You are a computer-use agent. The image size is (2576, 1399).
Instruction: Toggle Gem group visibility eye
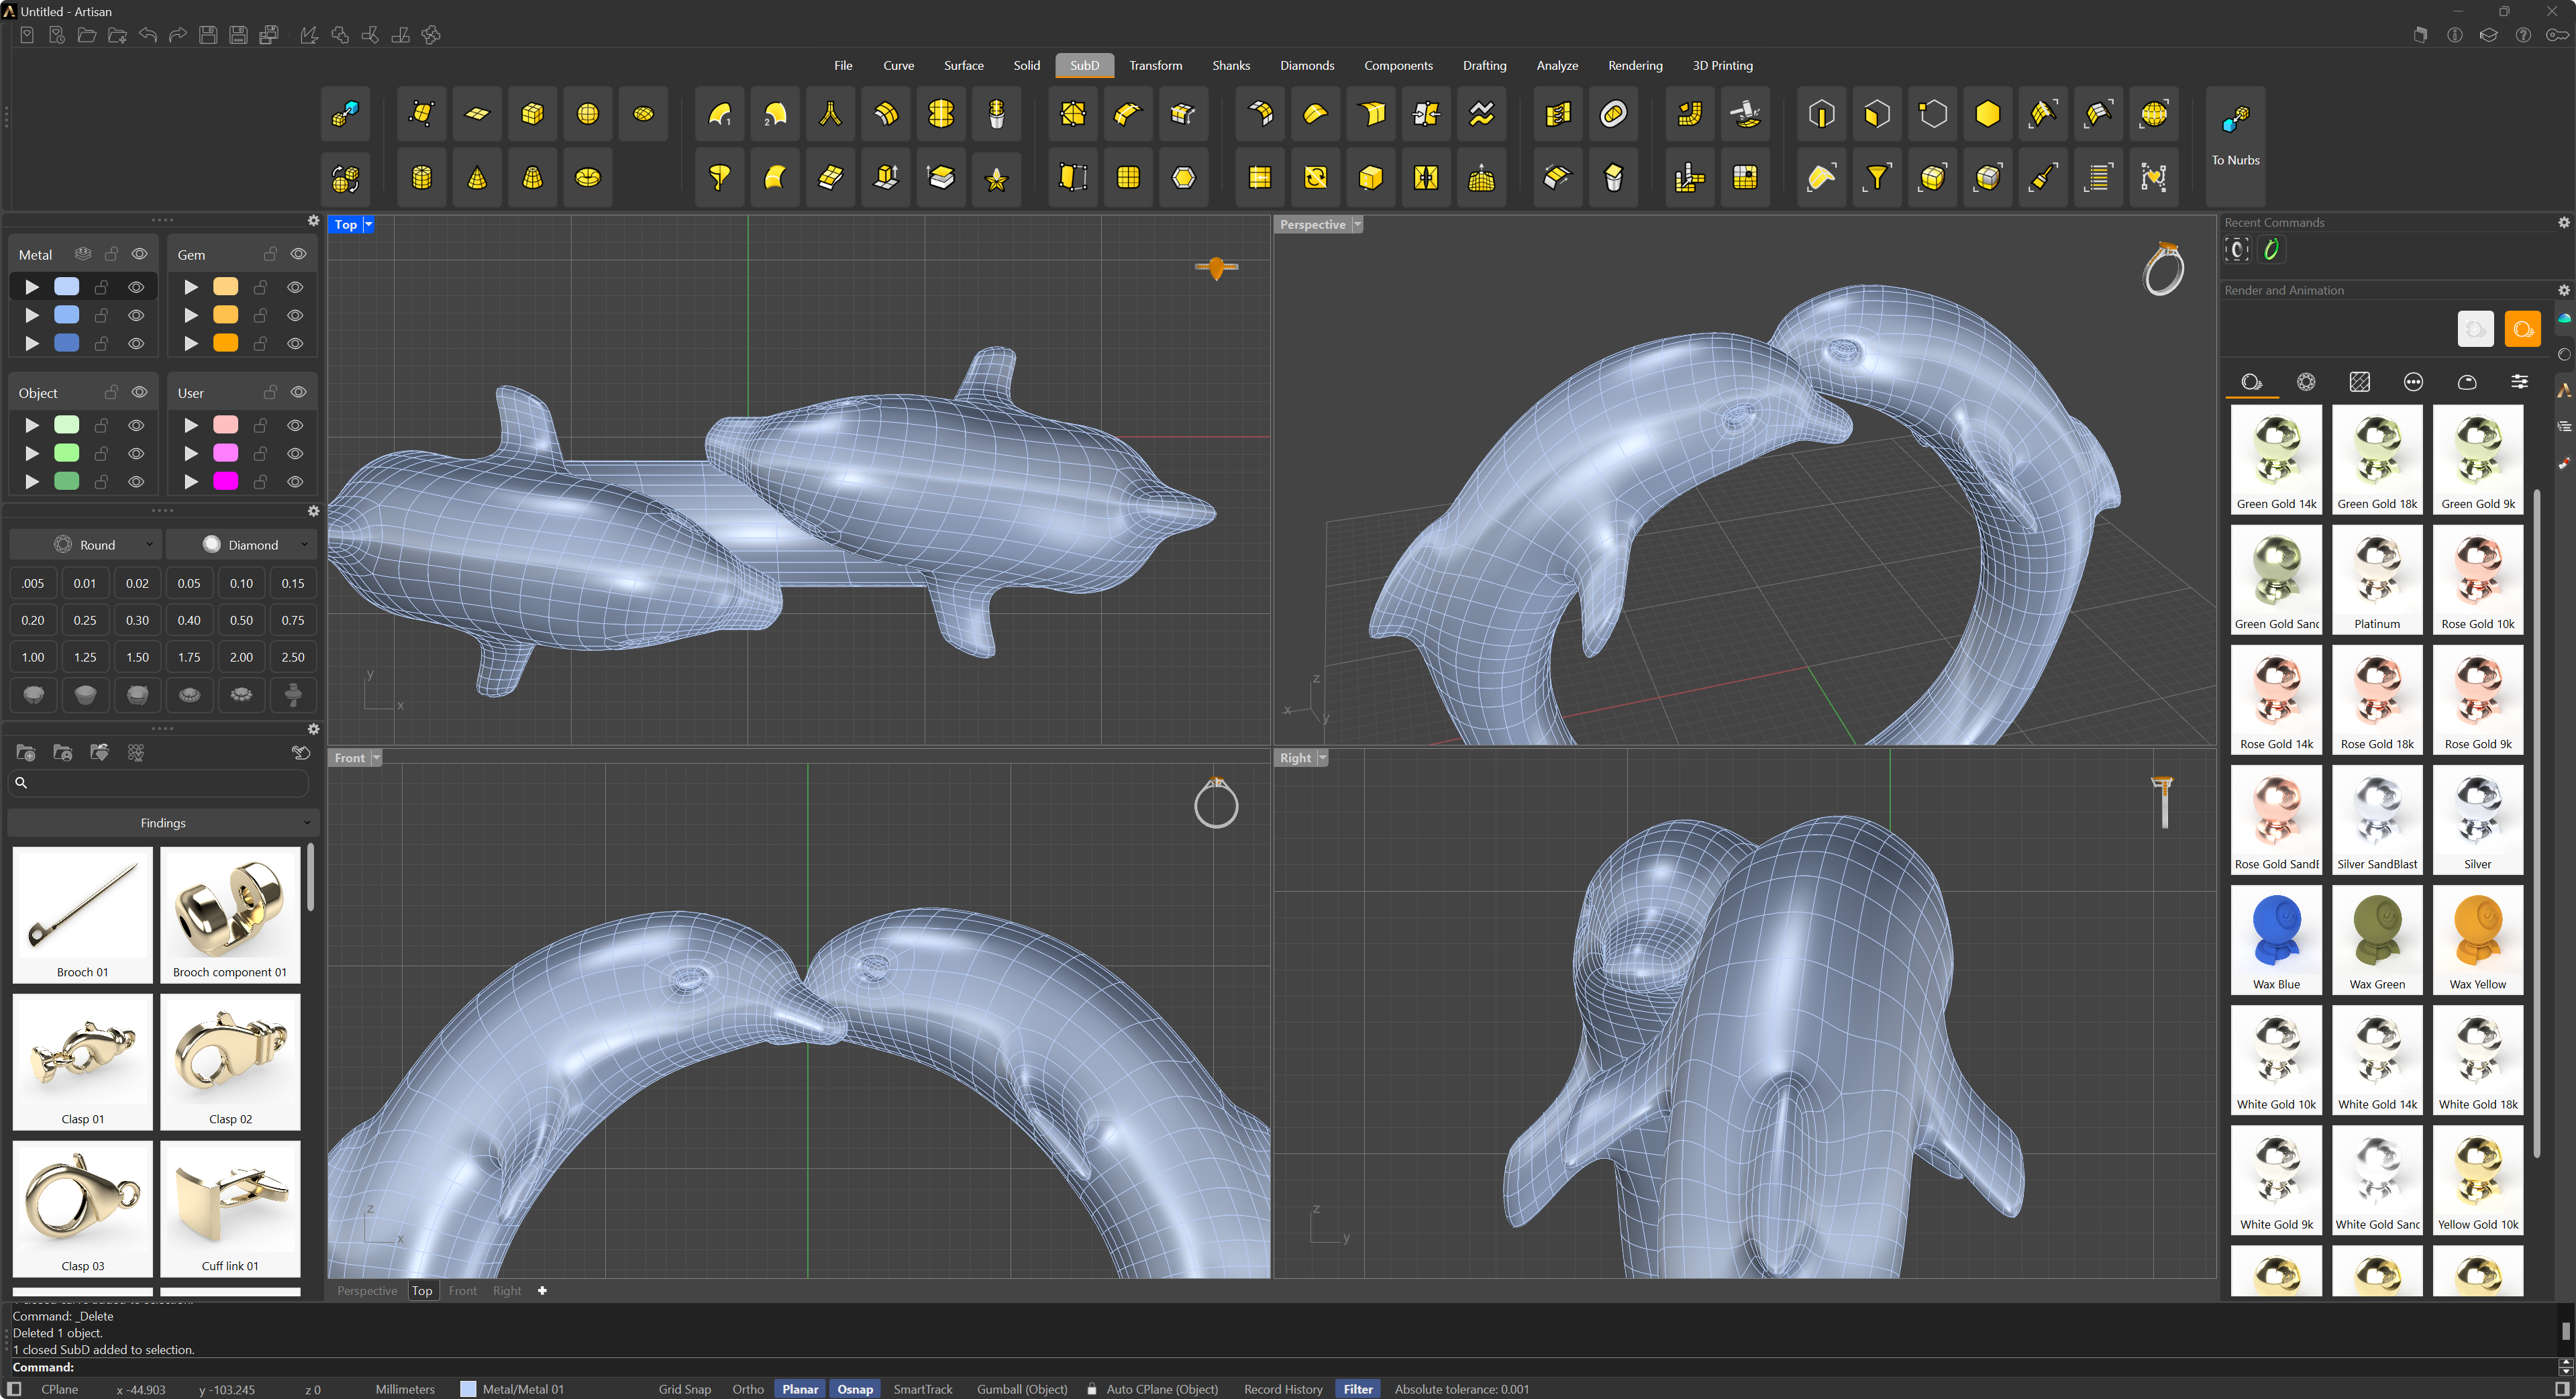pos(298,254)
